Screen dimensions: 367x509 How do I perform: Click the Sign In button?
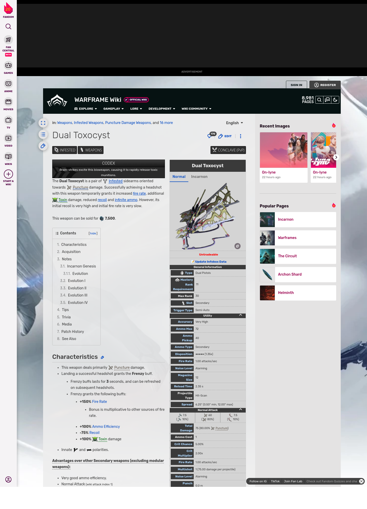[x=296, y=85]
